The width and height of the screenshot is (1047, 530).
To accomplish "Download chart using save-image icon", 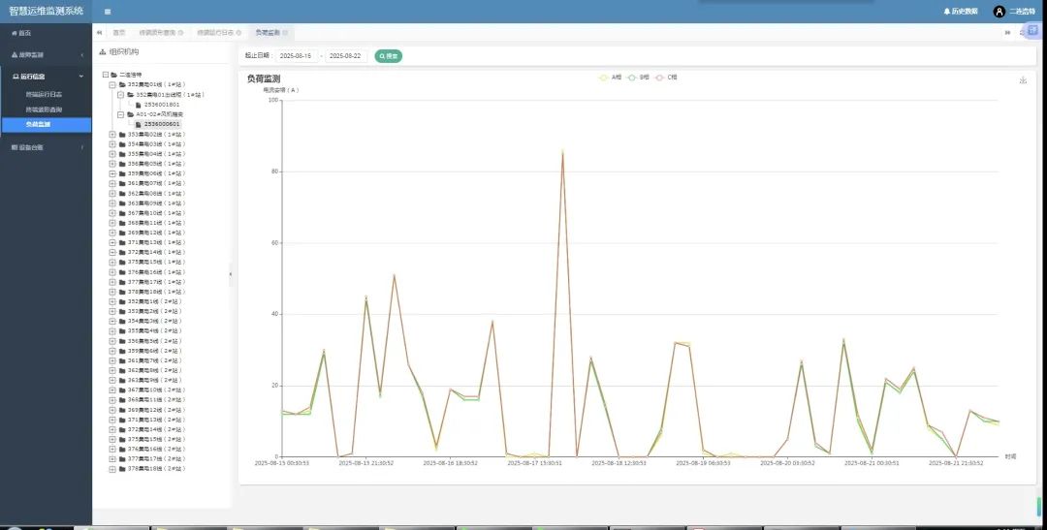I will point(1023,80).
